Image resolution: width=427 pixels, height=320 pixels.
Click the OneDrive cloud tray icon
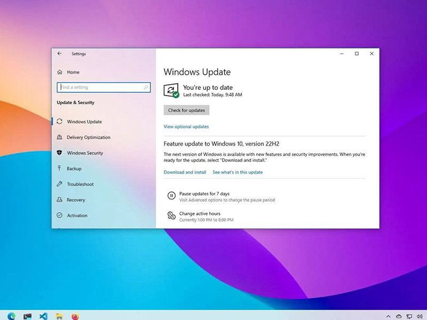pyautogui.click(x=399, y=316)
